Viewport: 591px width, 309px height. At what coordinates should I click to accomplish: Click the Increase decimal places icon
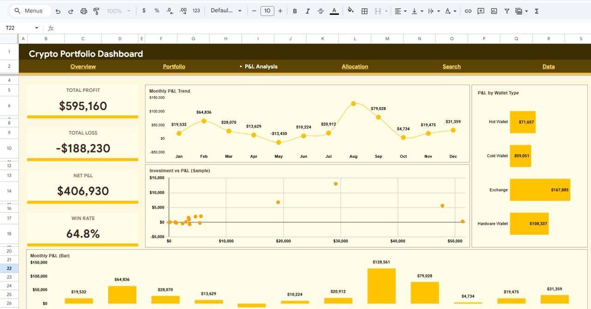182,10
